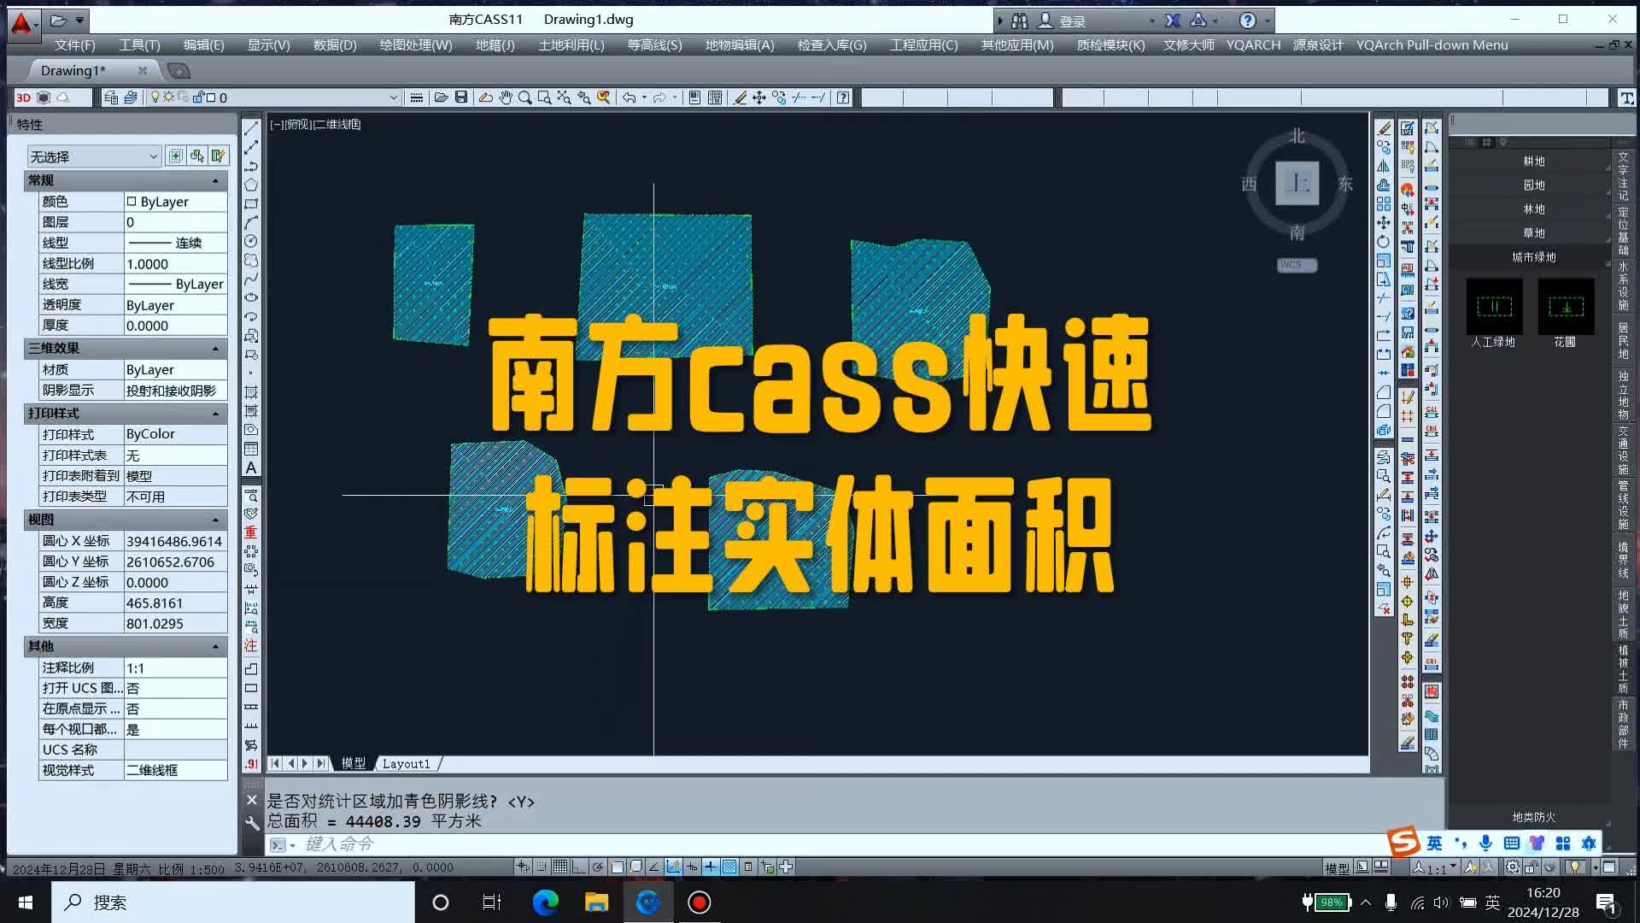Toggle the isolate objects lightbulb in status bar
1640x923 pixels.
1575,867
